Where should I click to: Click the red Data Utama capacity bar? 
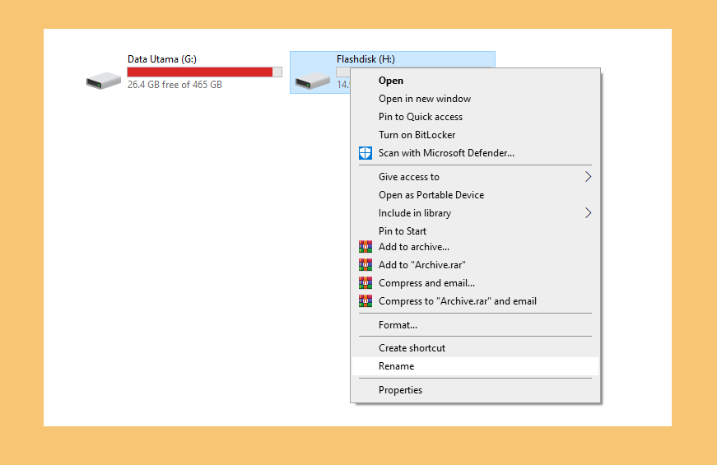tap(204, 72)
